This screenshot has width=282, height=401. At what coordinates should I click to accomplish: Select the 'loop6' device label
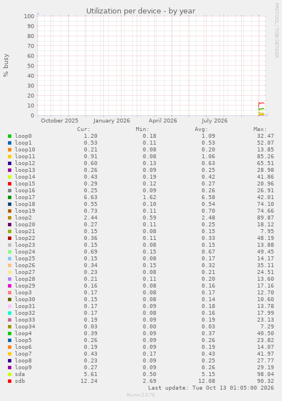pyautogui.click(x=23, y=347)
